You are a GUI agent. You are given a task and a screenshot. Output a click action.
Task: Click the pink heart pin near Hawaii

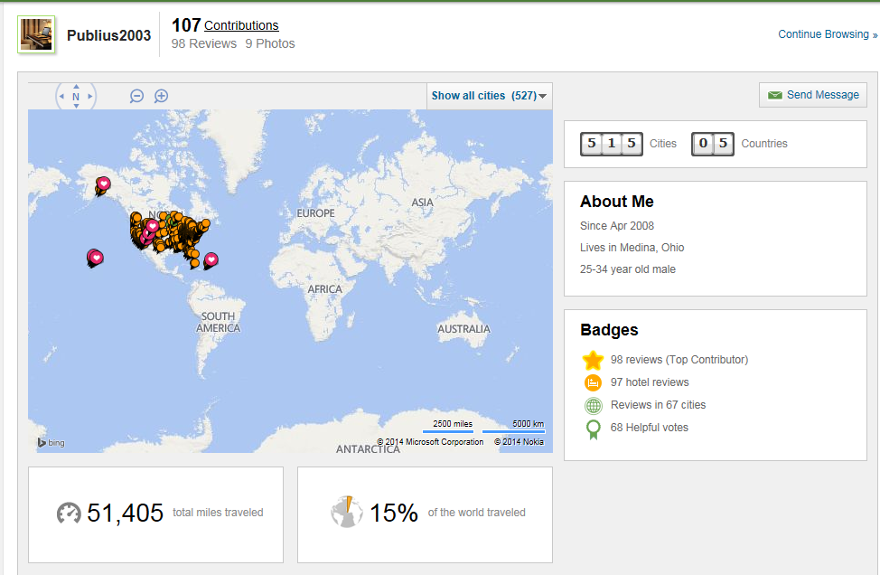pyautogui.click(x=97, y=258)
